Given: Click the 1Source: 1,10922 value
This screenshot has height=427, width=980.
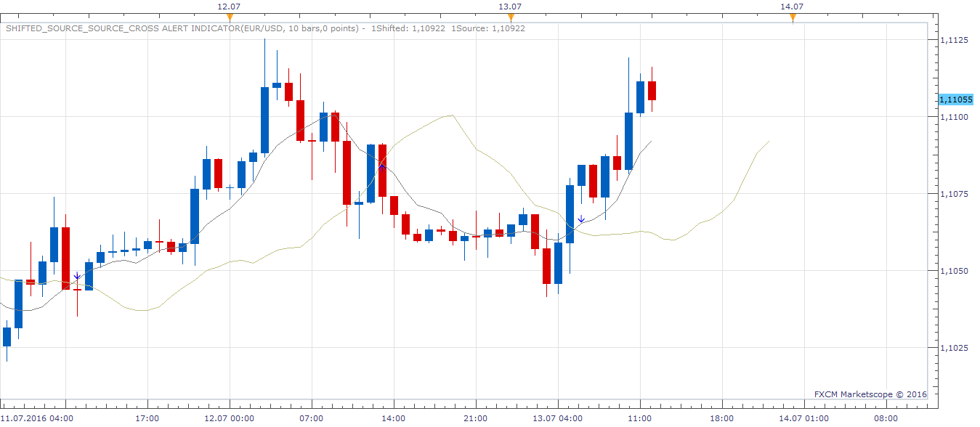Looking at the screenshot, I should [488, 28].
